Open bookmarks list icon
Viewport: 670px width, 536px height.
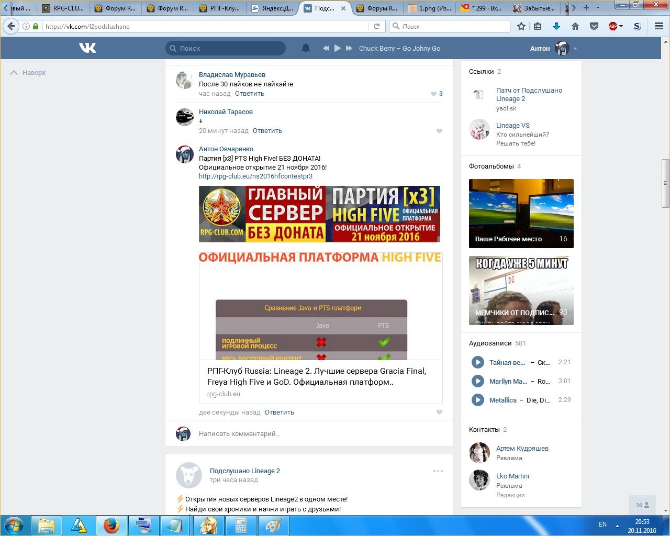538,26
